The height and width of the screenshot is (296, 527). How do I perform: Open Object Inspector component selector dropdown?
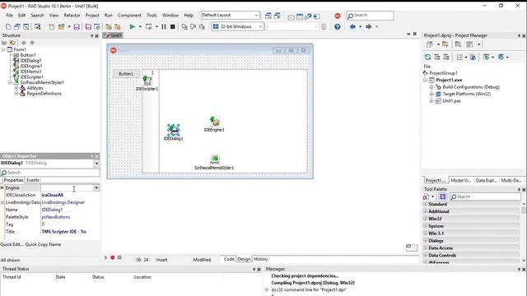point(96,164)
